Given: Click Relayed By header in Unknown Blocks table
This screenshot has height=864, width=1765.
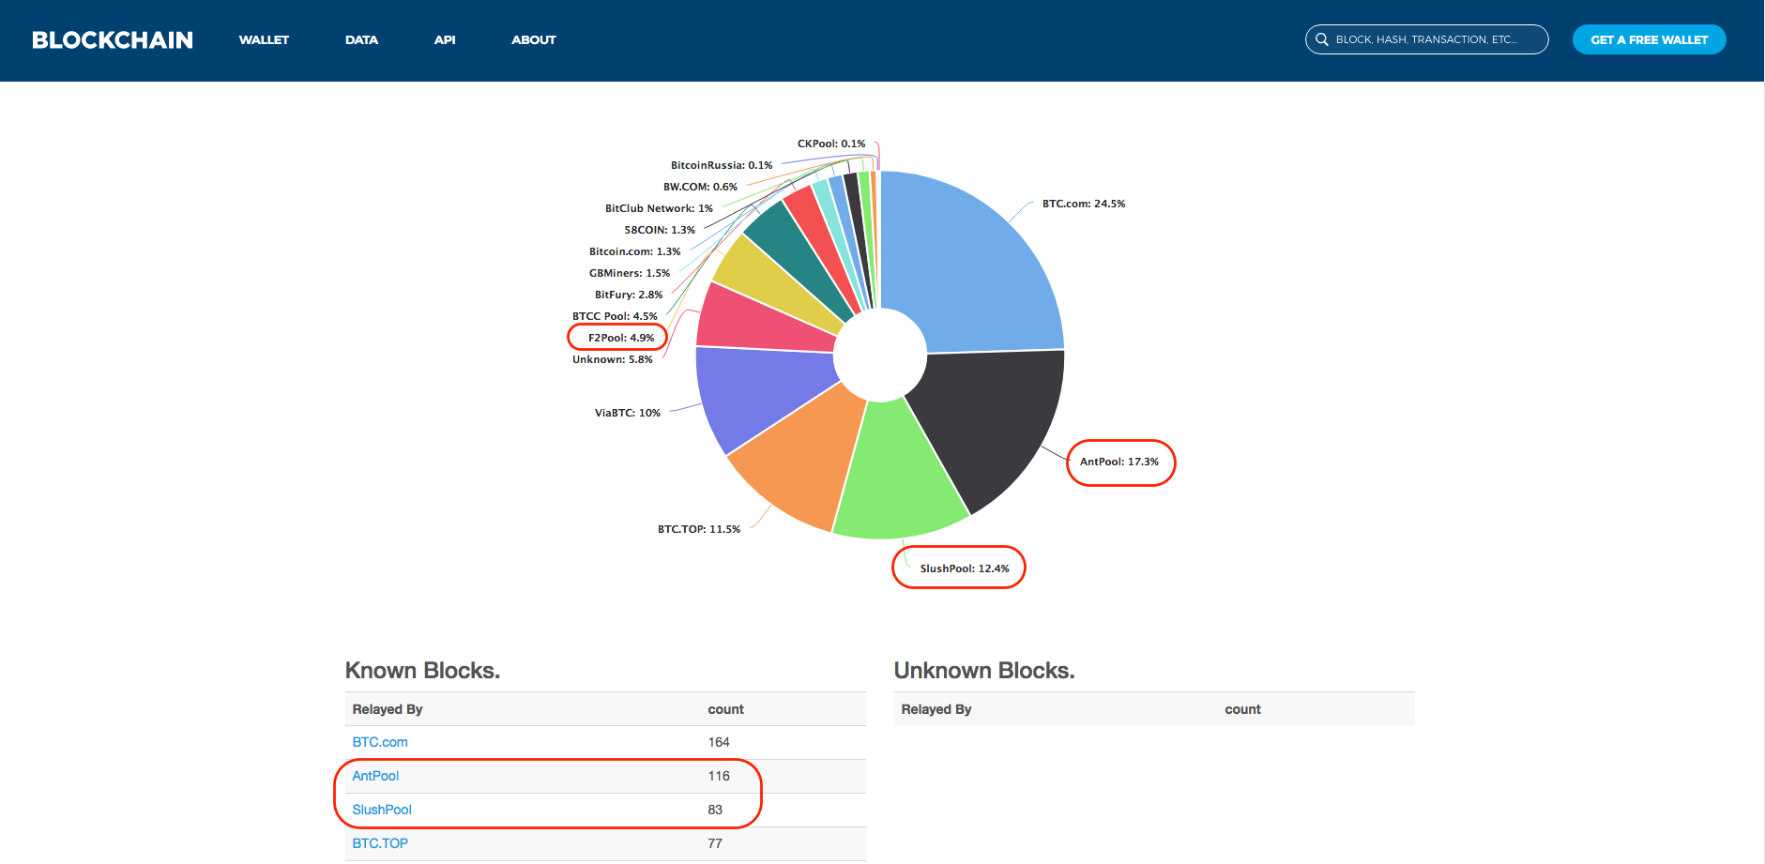Looking at the screenshot, I should click(x=936, y=709).
